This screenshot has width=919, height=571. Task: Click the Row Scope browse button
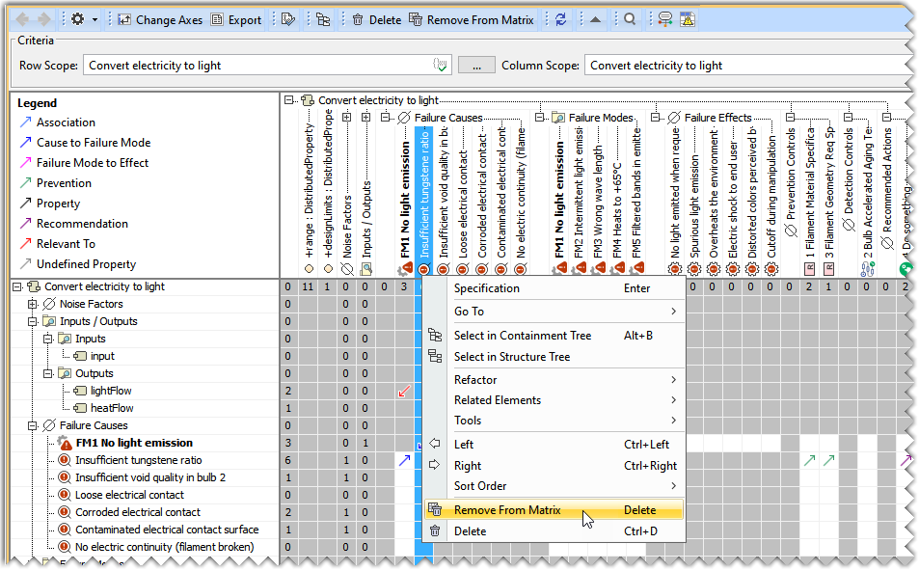(x=476, y=66)
